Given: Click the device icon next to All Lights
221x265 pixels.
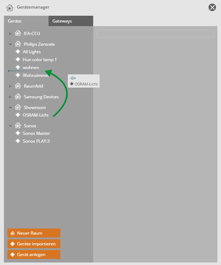Looking at the screenshot, I should point(17,52).
